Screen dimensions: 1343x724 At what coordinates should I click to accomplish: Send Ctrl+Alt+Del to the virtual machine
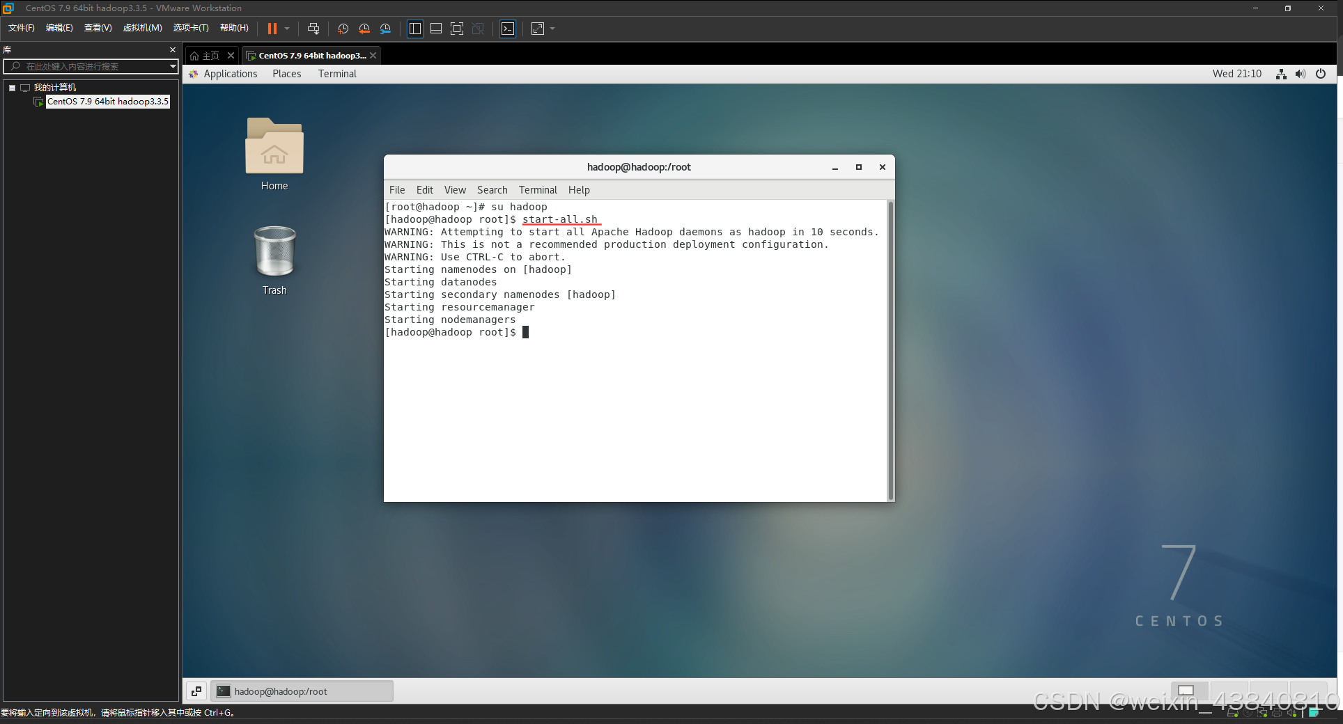coord(313,29)
